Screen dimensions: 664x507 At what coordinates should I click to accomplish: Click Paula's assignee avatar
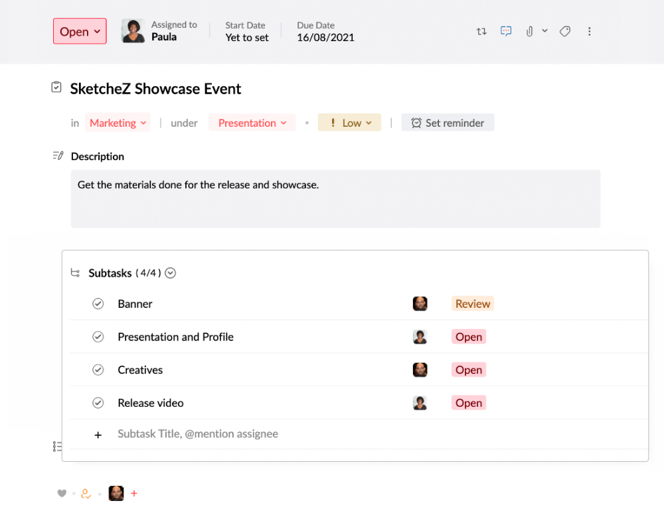133,31
